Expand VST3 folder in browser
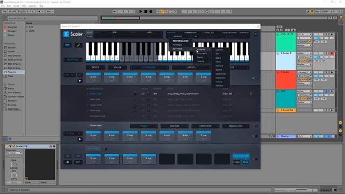345x194 pixels. click(x=27, y=31)
